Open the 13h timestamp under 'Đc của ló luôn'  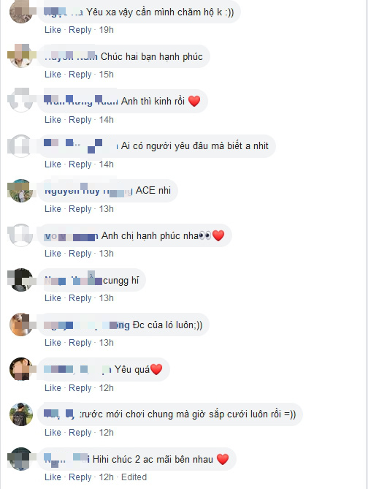pyautogui.click(x=107, y=343)
